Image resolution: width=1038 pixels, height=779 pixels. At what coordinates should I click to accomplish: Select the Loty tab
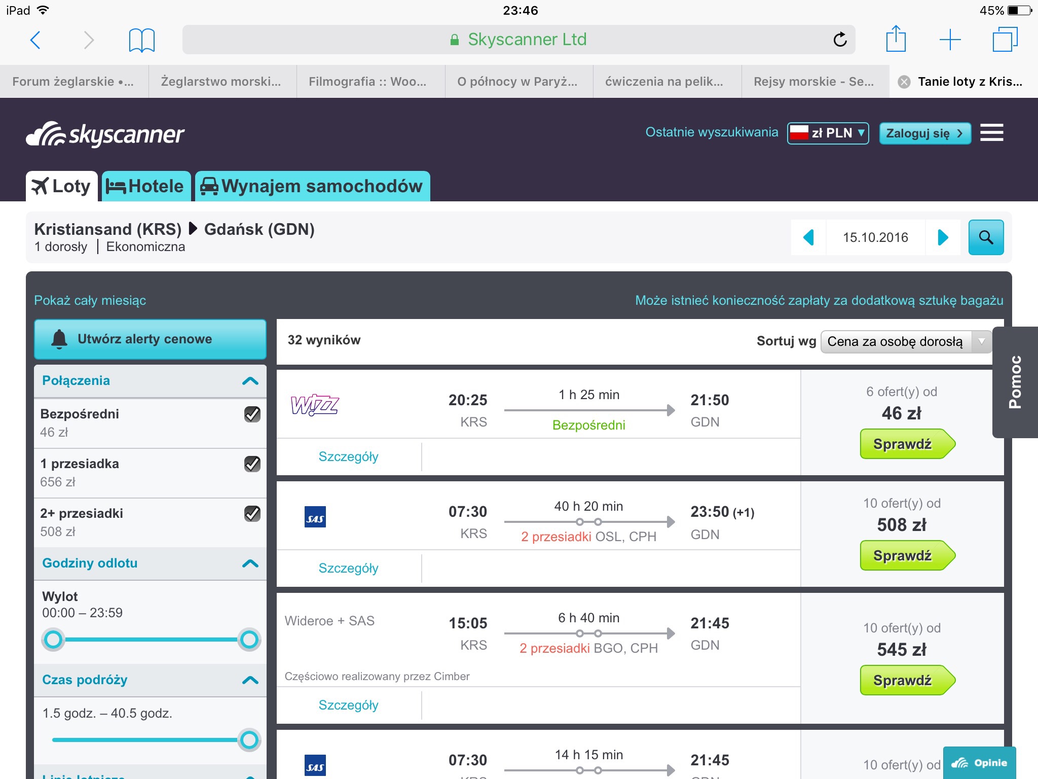coord(61,186)
